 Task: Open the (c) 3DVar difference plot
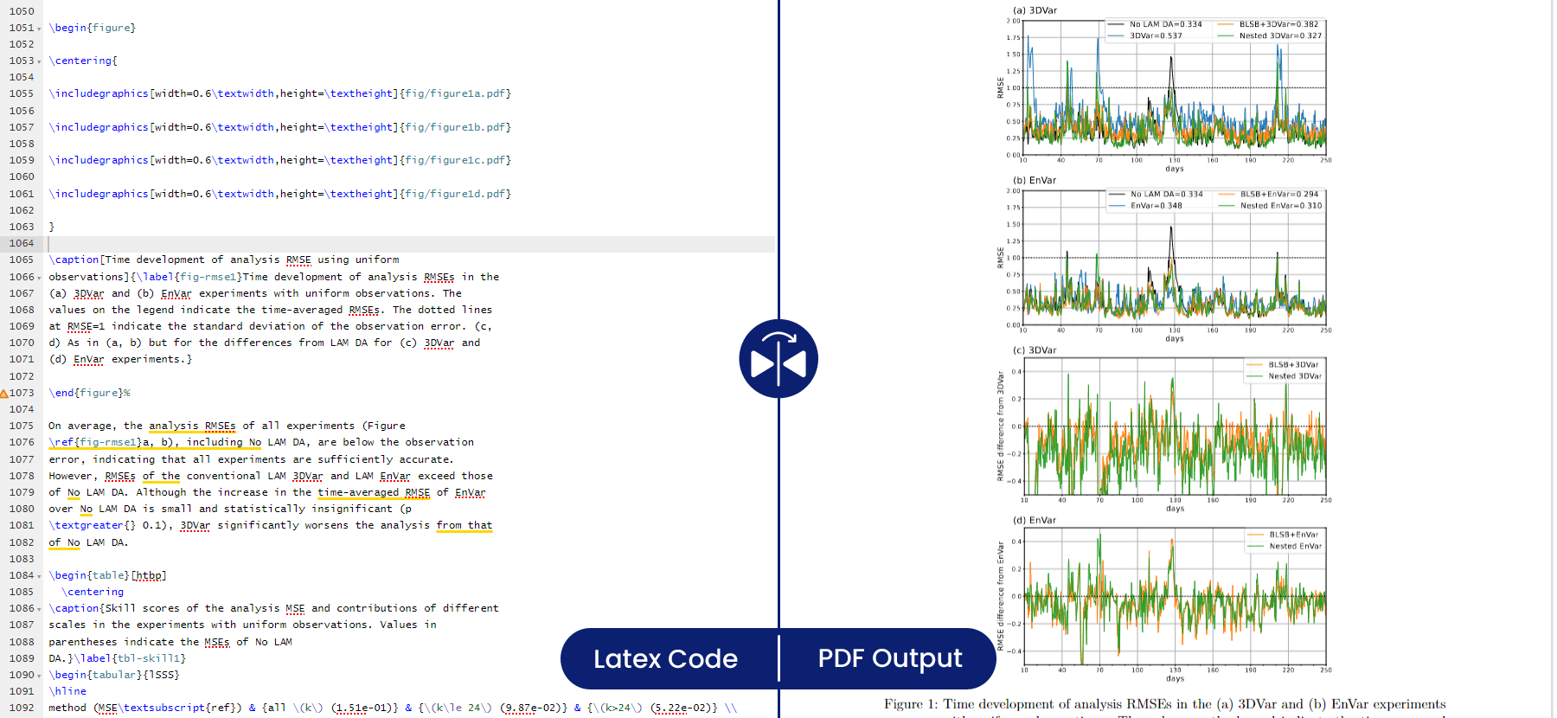[x=1174, y=426]
